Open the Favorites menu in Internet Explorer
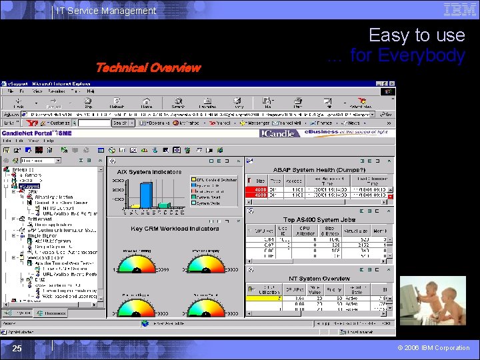The width and height of the screenshot is (480, 360). 57,91
